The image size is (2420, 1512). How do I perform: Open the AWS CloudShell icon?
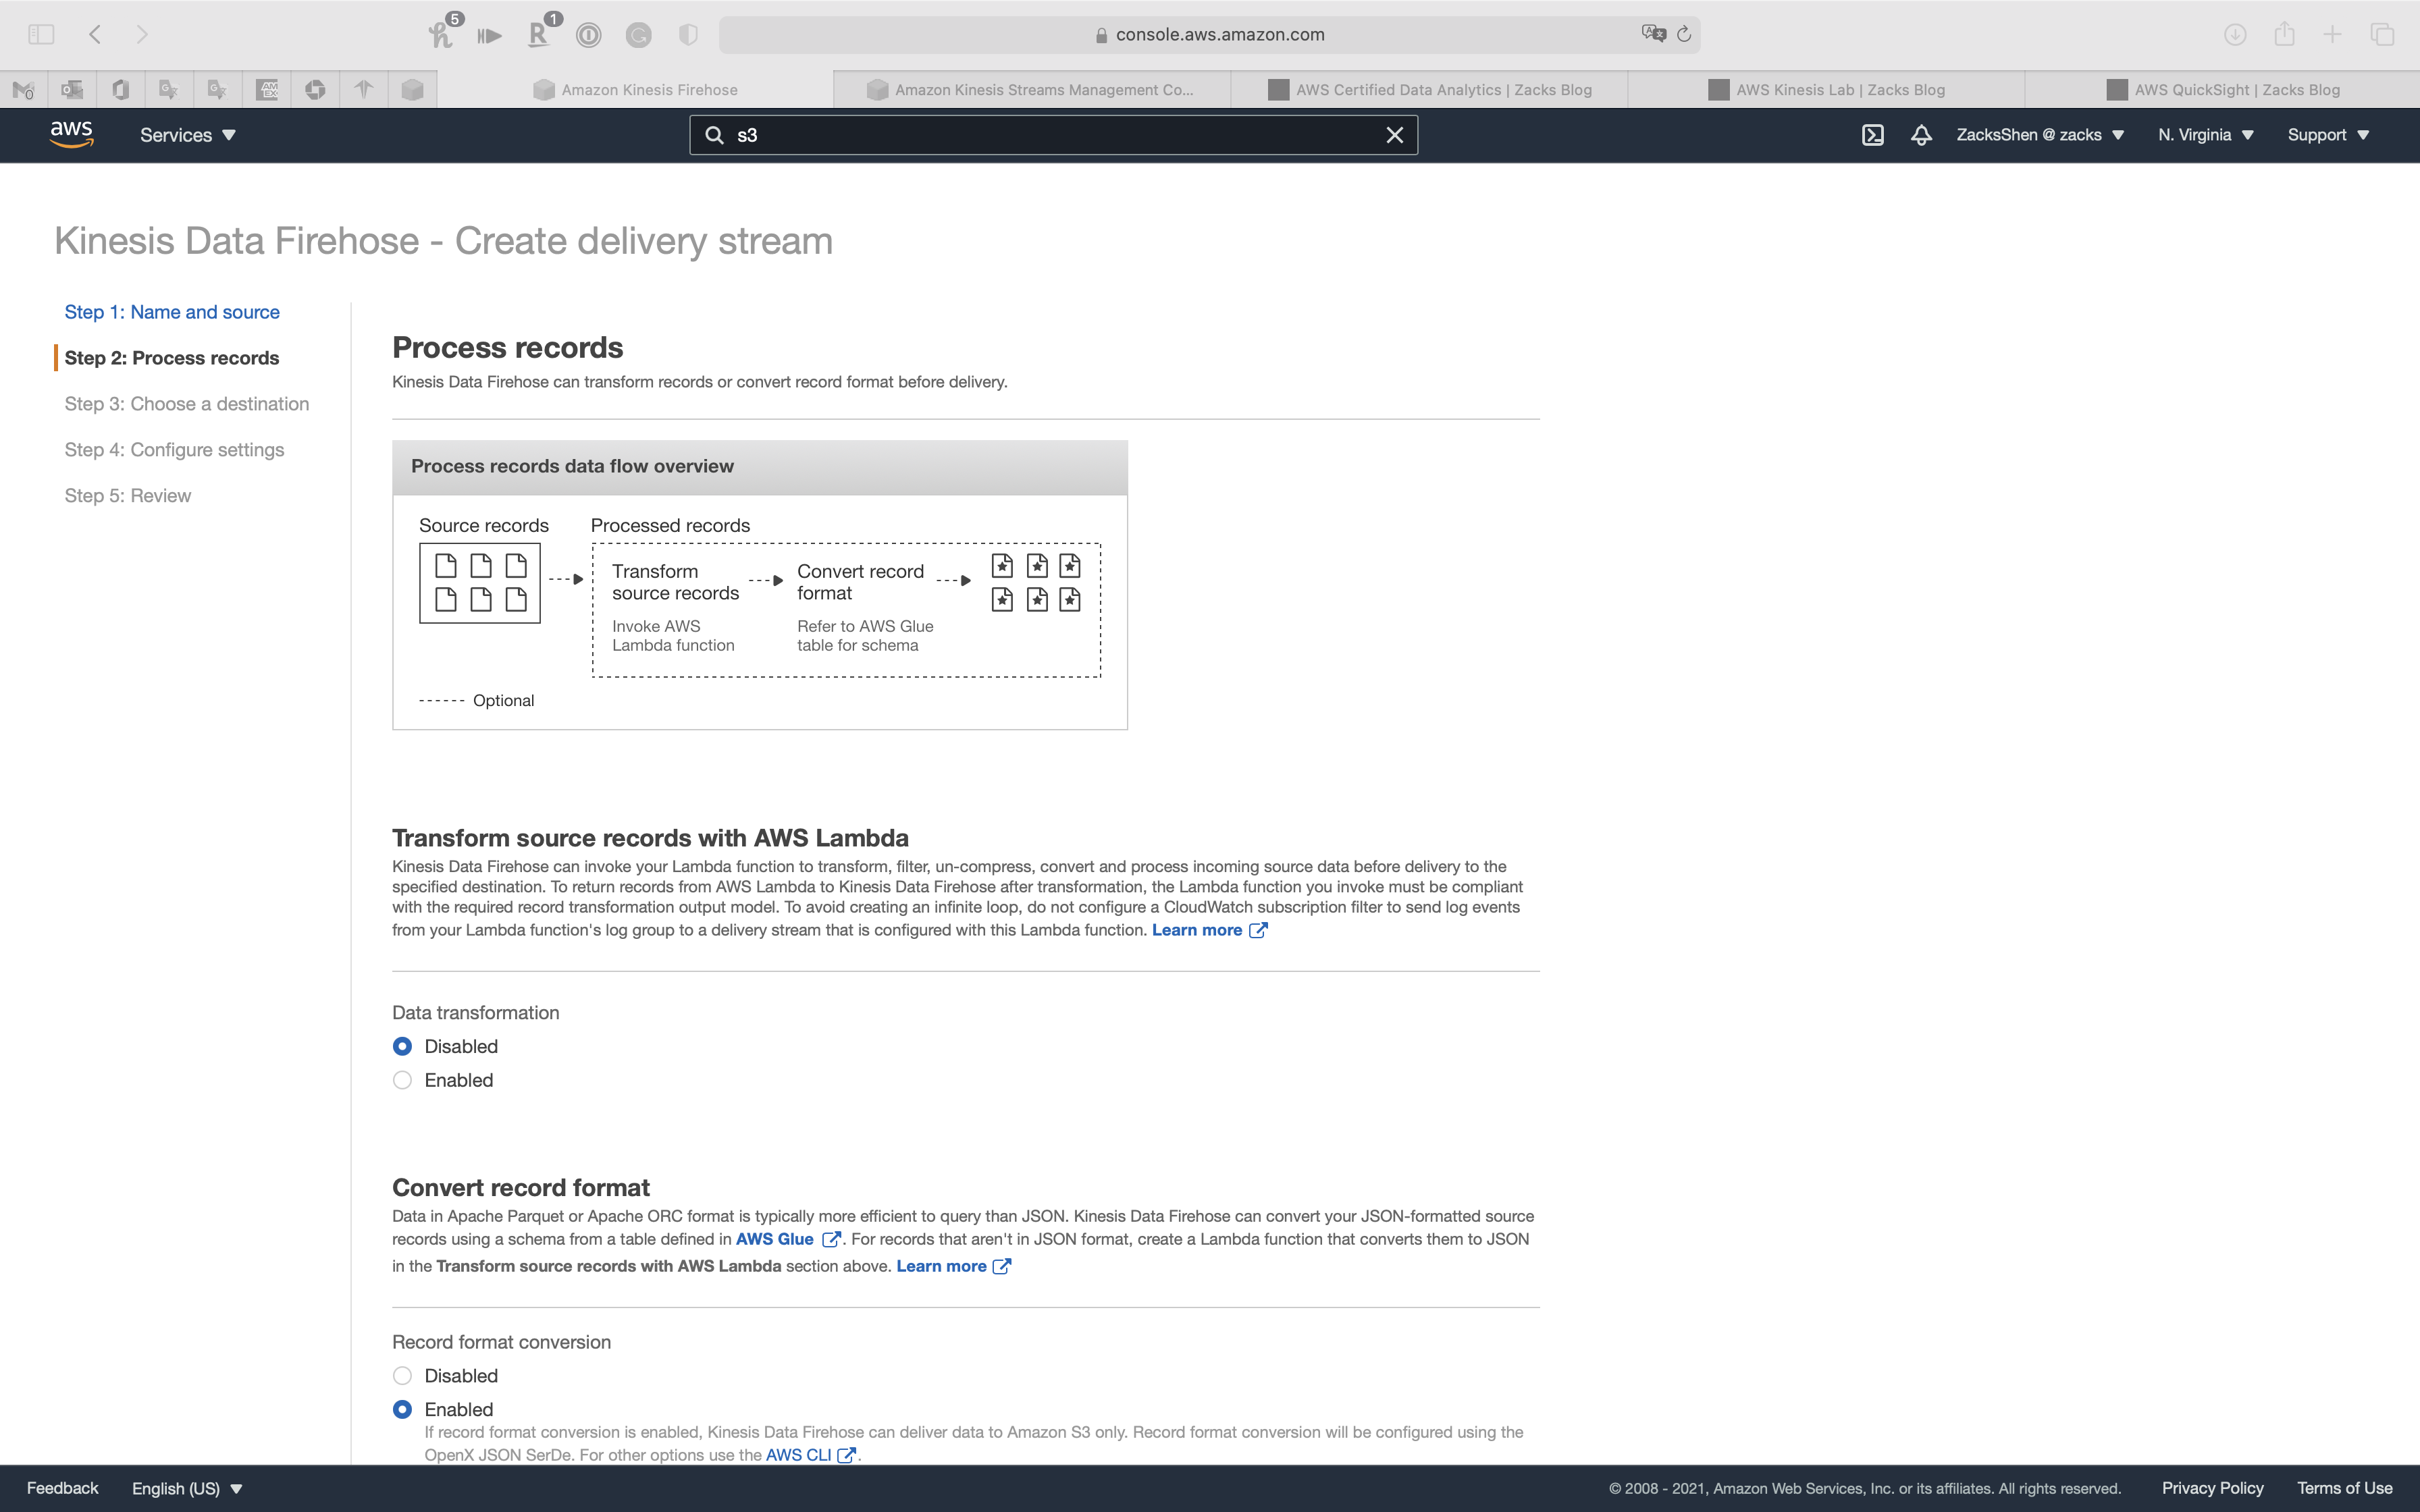1872,135
